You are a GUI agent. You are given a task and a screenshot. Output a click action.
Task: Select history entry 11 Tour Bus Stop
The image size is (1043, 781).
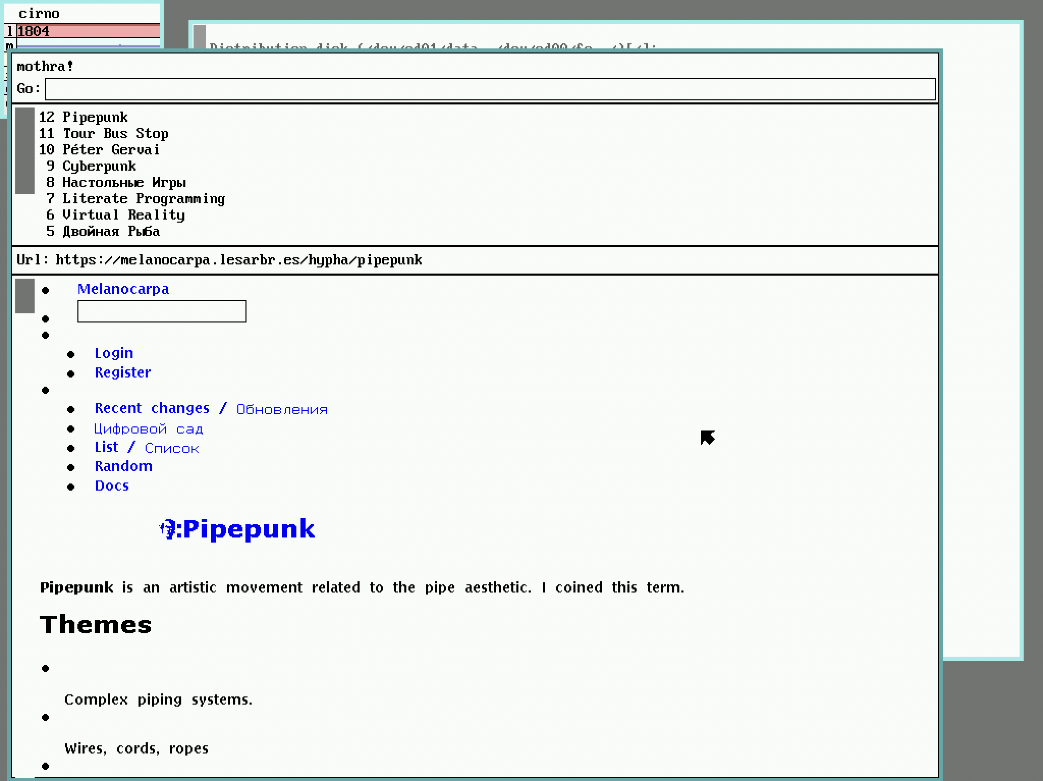[x=104, y=133]
